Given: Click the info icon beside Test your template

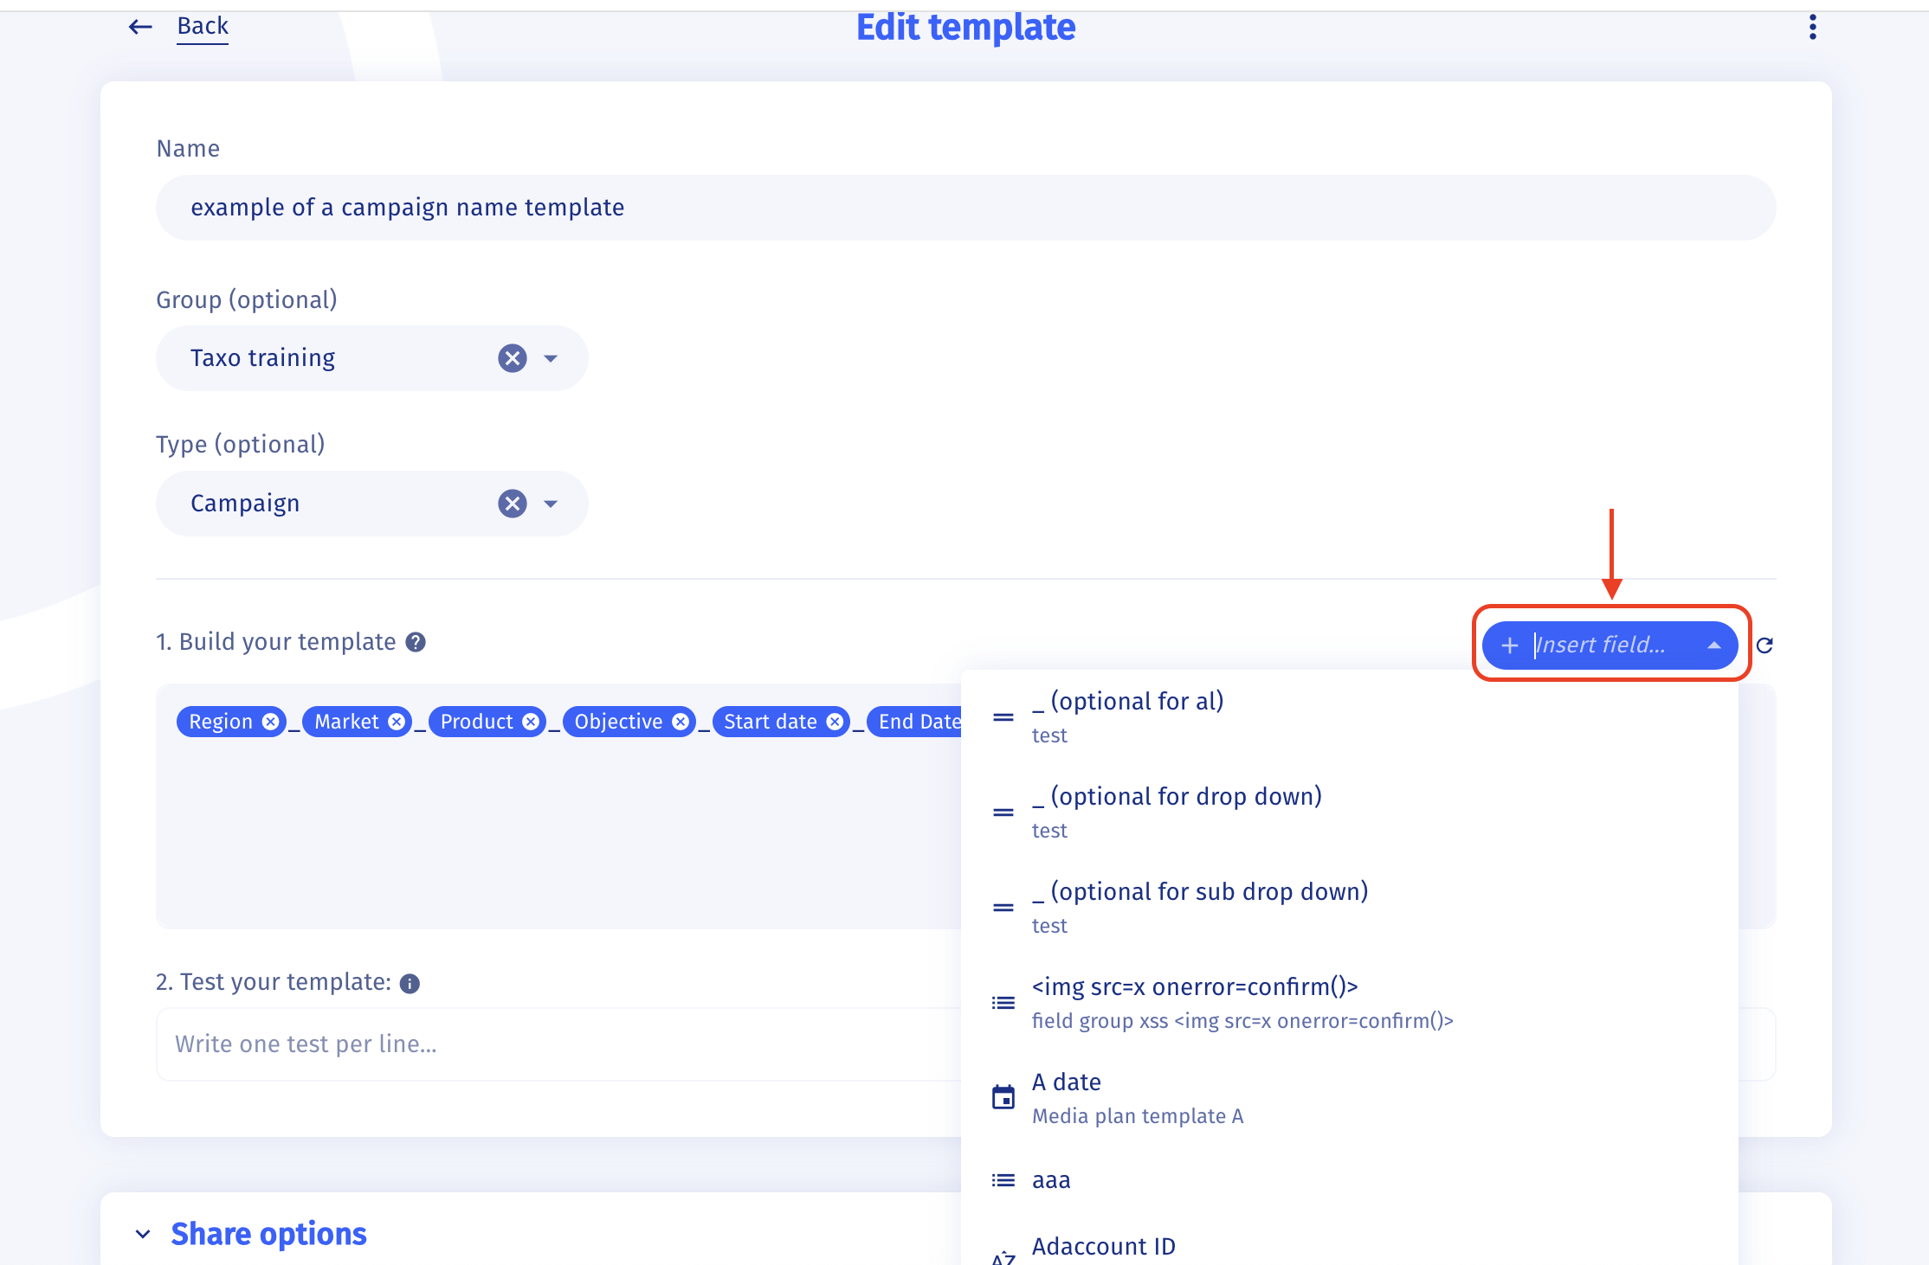Looking at the screenshot, I should [410, 984].
